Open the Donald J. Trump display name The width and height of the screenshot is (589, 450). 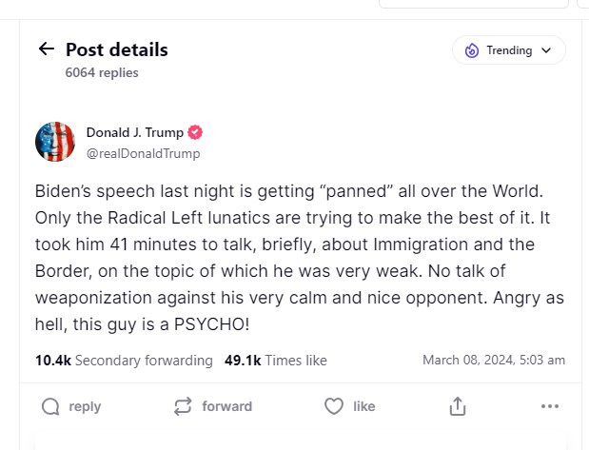pos(135,132)
